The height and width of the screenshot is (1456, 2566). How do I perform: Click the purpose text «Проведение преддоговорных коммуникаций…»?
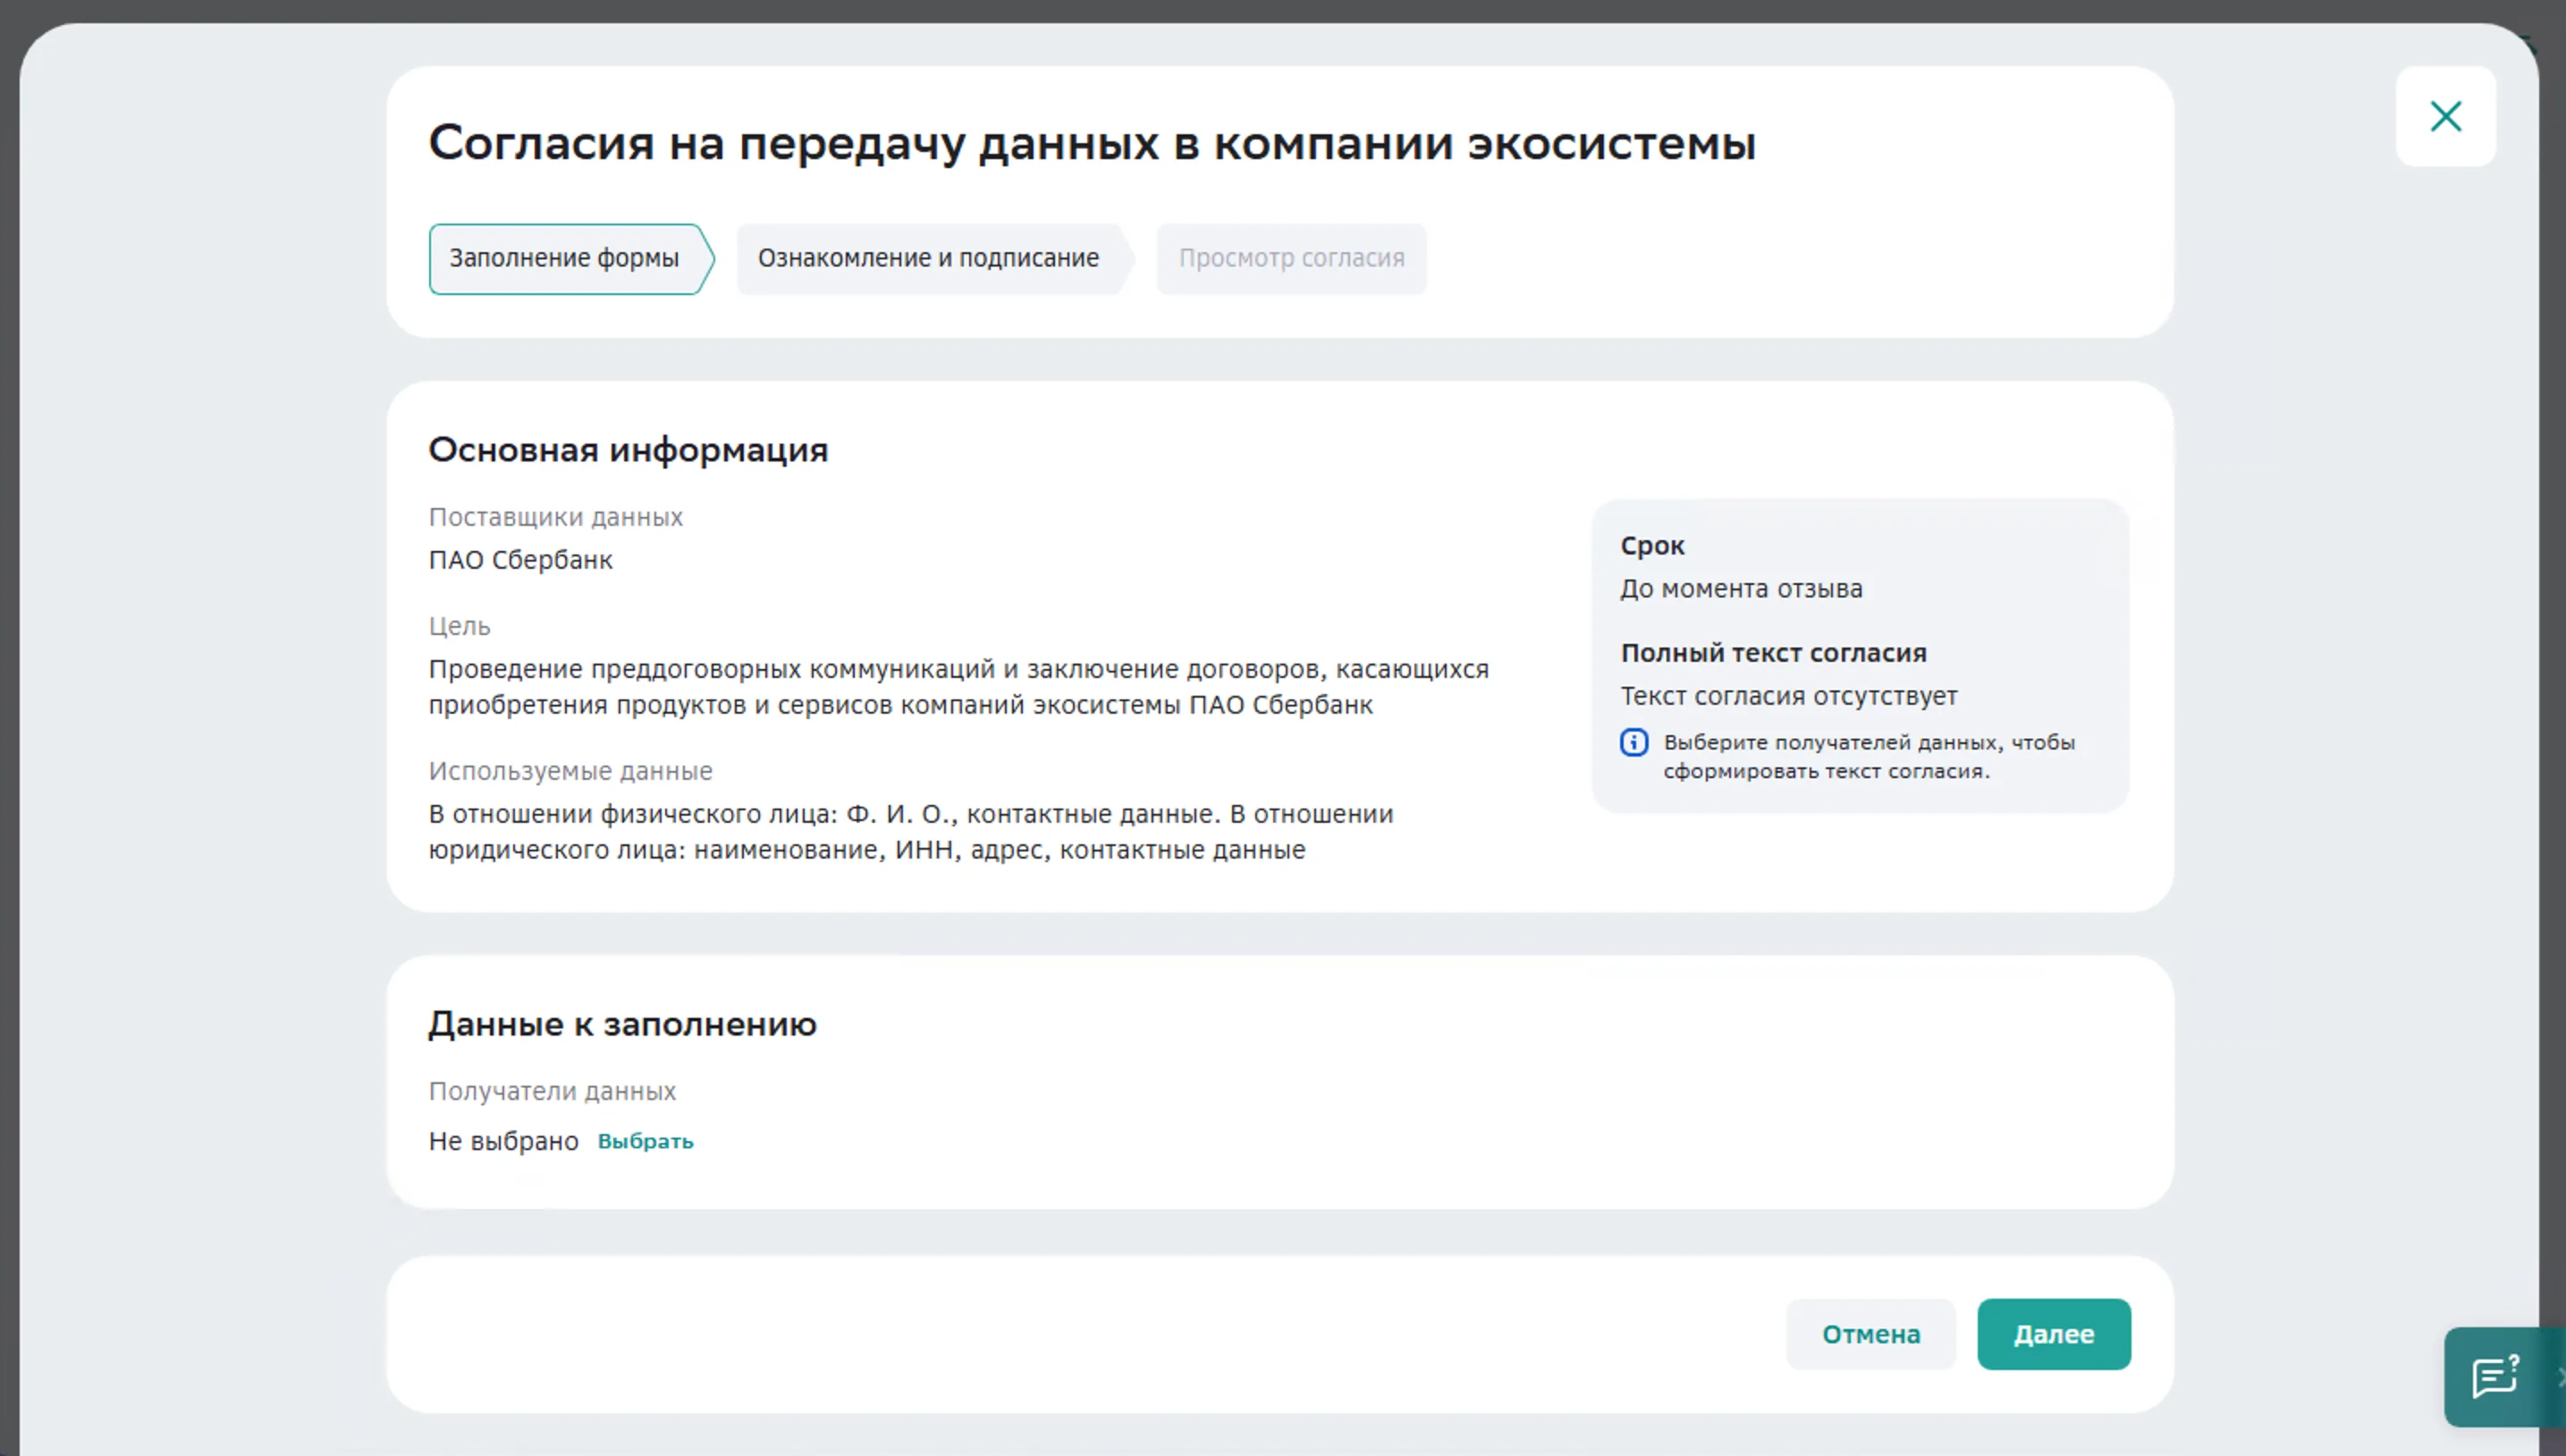958,687
